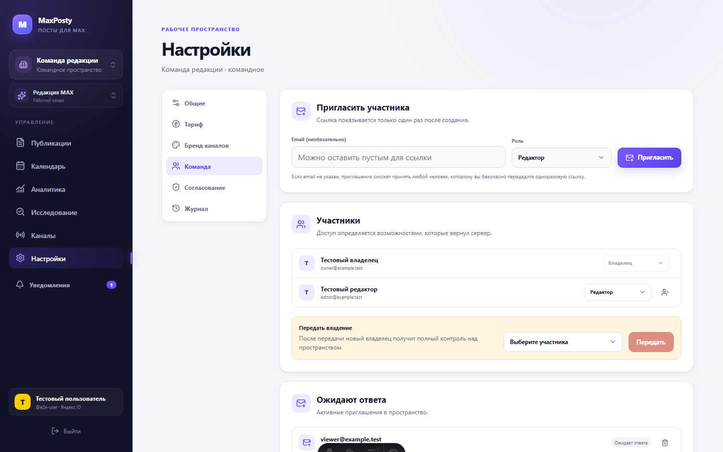
Task: Click the Настройки gear icon
Action: 20,258
